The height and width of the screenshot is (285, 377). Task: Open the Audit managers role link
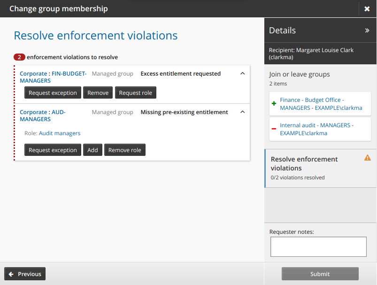tap(60, 133)
